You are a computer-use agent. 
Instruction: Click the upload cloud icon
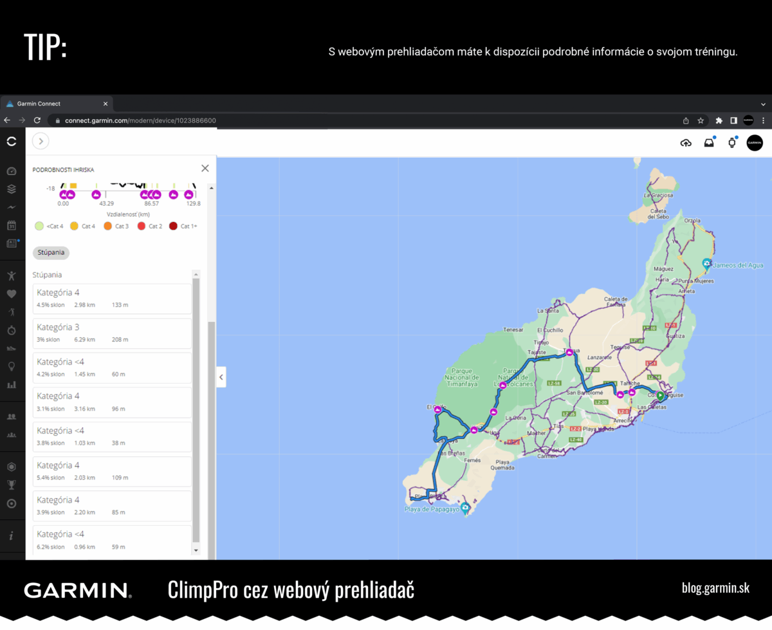click(x=686, y=143)
